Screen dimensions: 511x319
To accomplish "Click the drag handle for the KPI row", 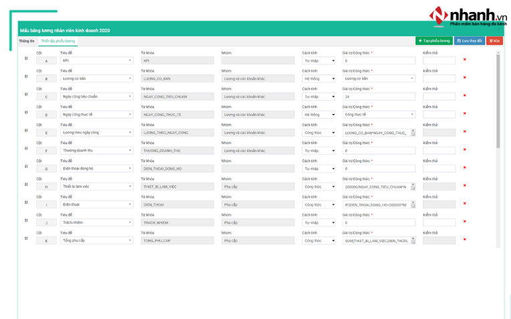I will click(27, 58).
